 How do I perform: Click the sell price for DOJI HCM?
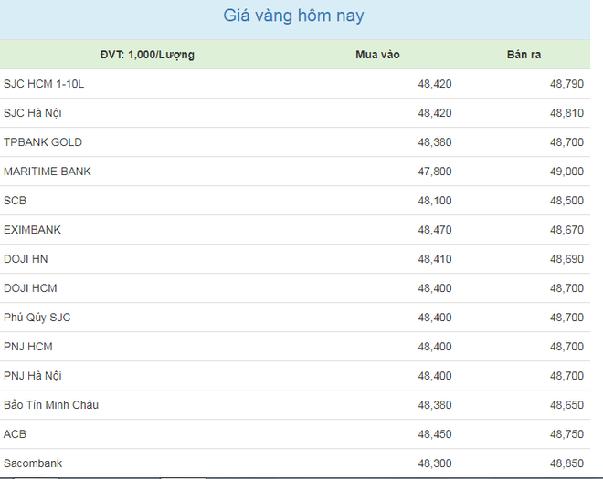tap(566, 288)
